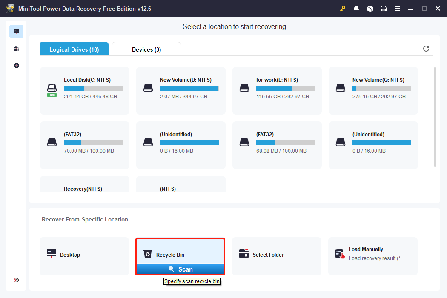
Task: Open Load Manually recovery result
Action: (x=373, y=256)
